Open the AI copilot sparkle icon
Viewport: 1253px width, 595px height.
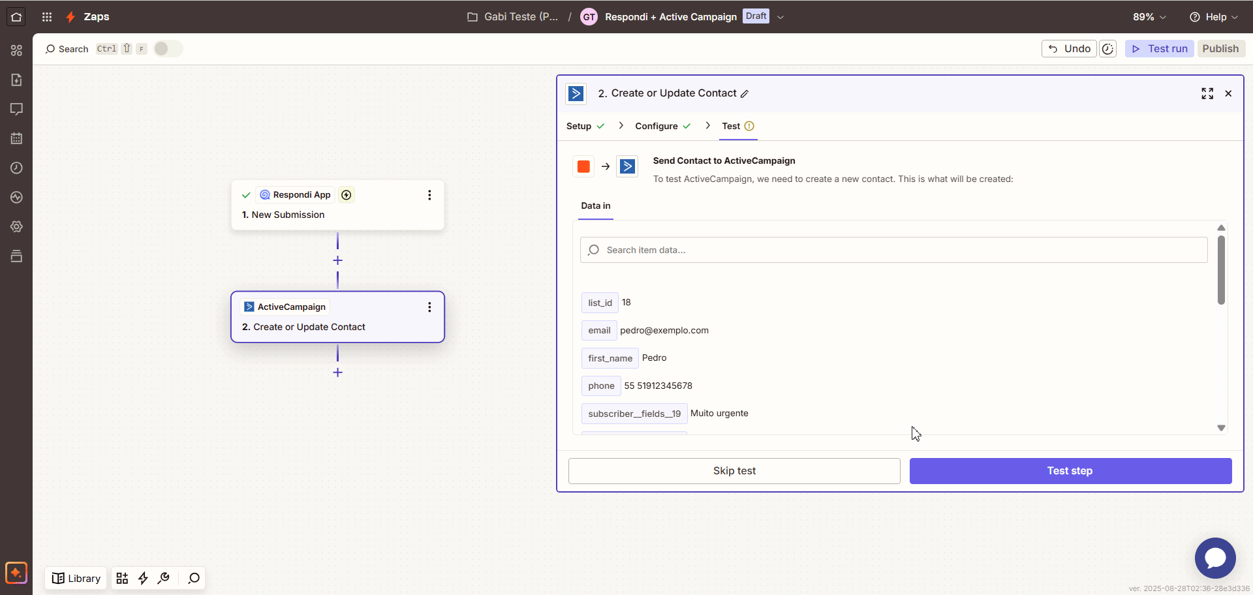tap(16, 573)
